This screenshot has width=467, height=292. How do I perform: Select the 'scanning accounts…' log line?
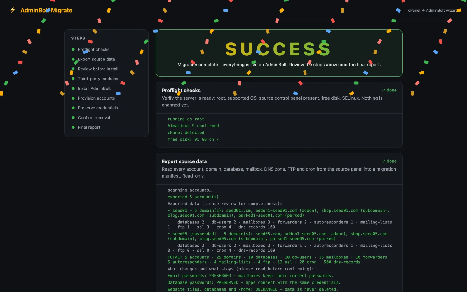[x=190, y=190]
